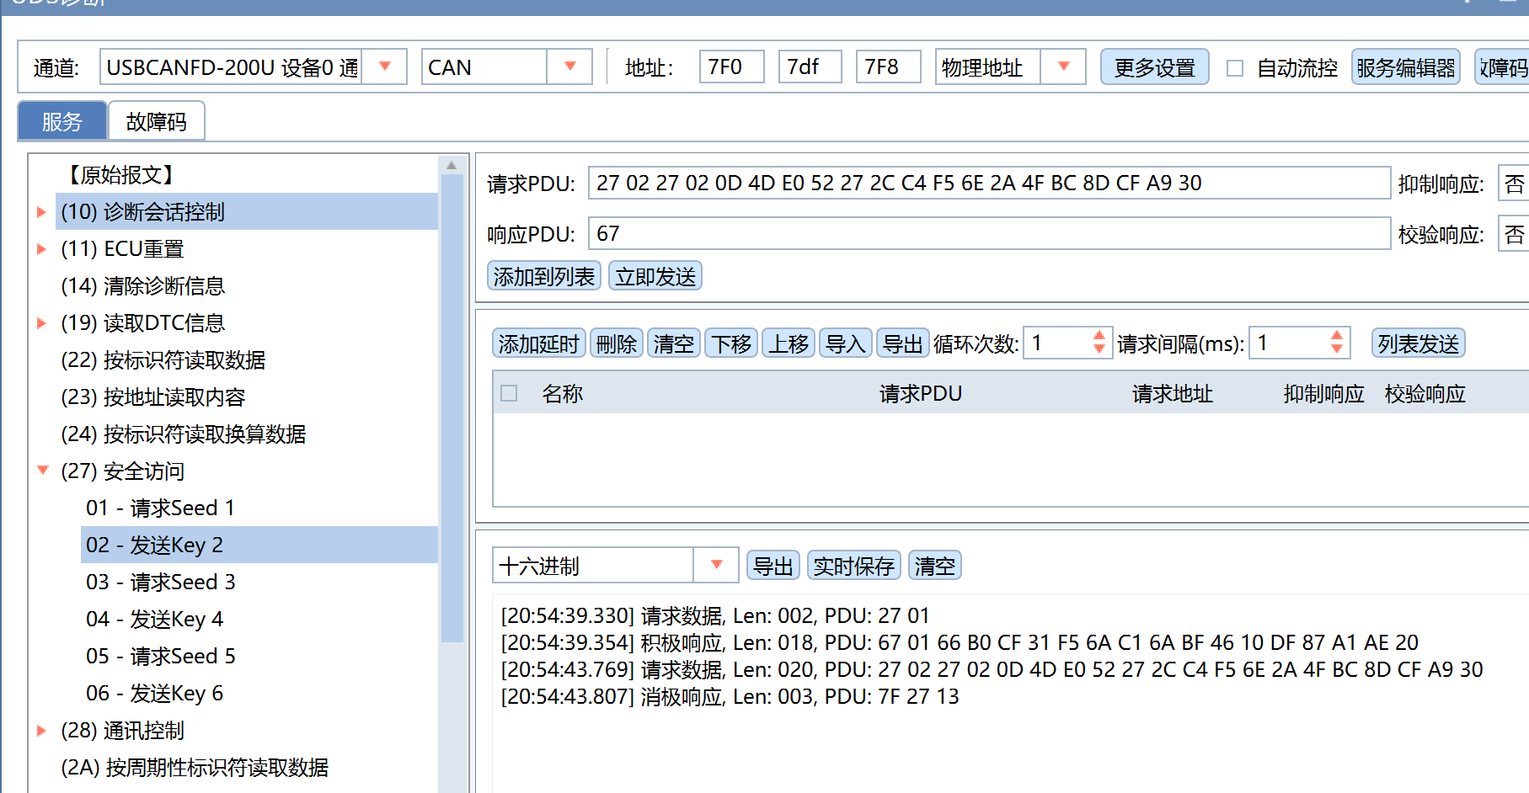Expand the (19) 读取DTC信息 node
This screenshot has width=1529, height=793.
pyautogui.click(x=41, y=323)
